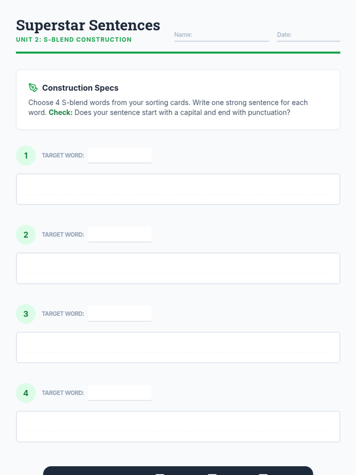Focus the target word field for item 2
The image size is (356, 475).
coord(120,235)
